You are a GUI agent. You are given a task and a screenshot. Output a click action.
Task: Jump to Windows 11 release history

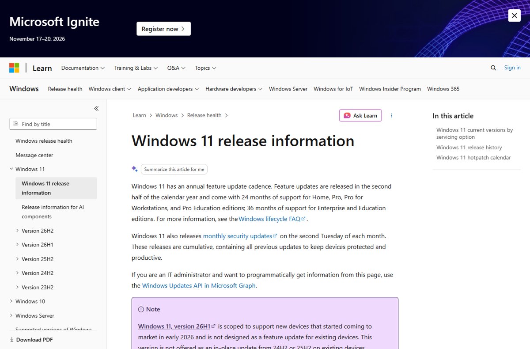(469, 148)
